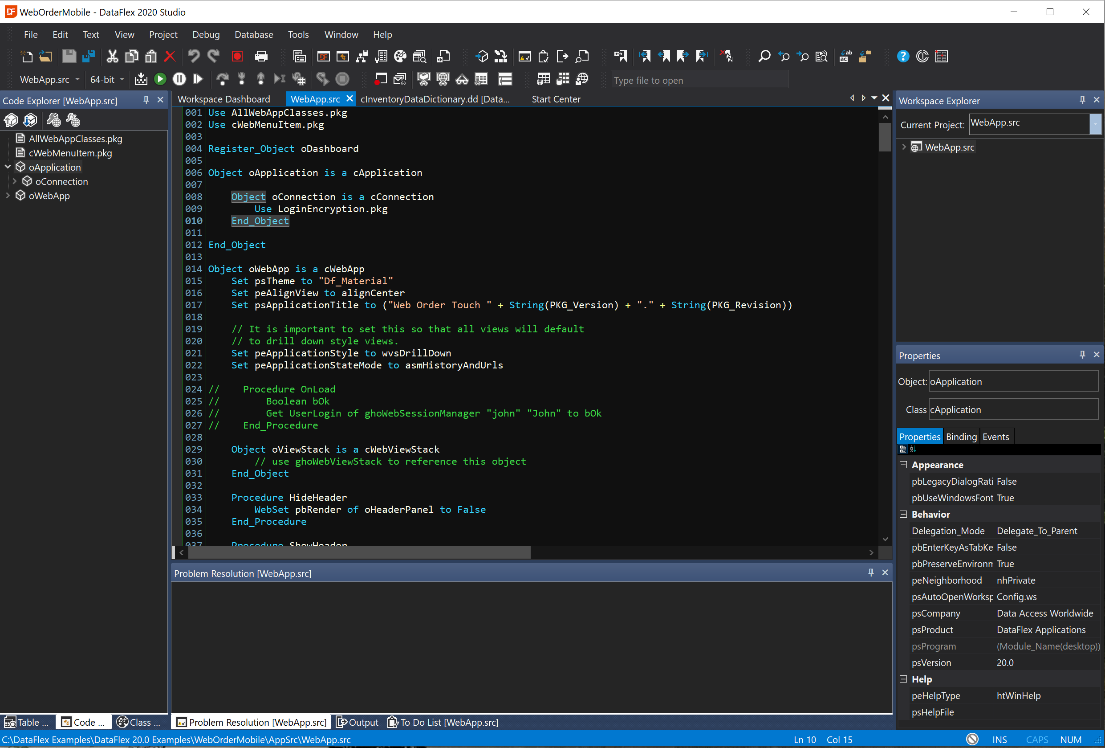
Task: Switch to cInventoryDataDictionary.dd tab
Action: coord(435,99)
